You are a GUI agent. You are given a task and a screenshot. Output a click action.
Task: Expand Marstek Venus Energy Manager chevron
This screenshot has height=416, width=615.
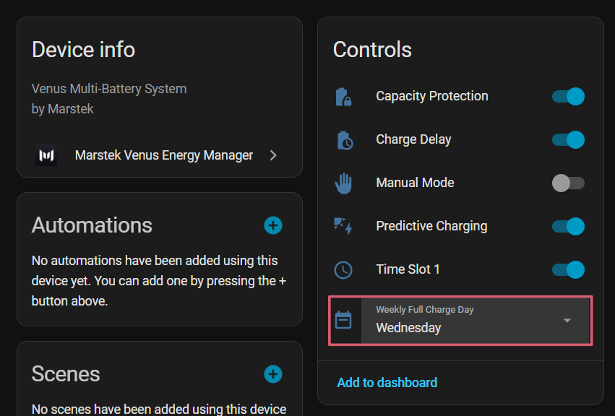coord(273,155)
